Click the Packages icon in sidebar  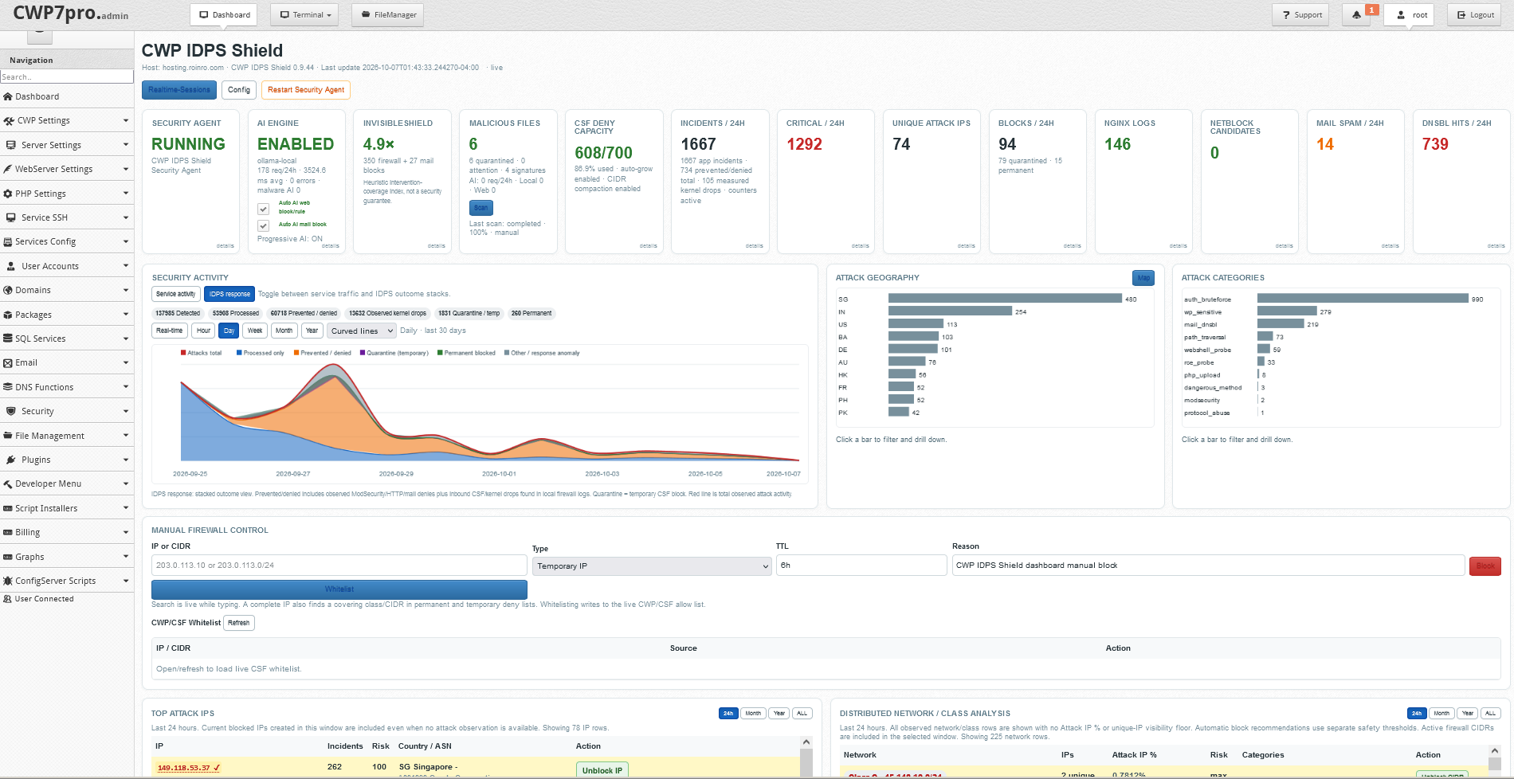[x=8, y=315]
